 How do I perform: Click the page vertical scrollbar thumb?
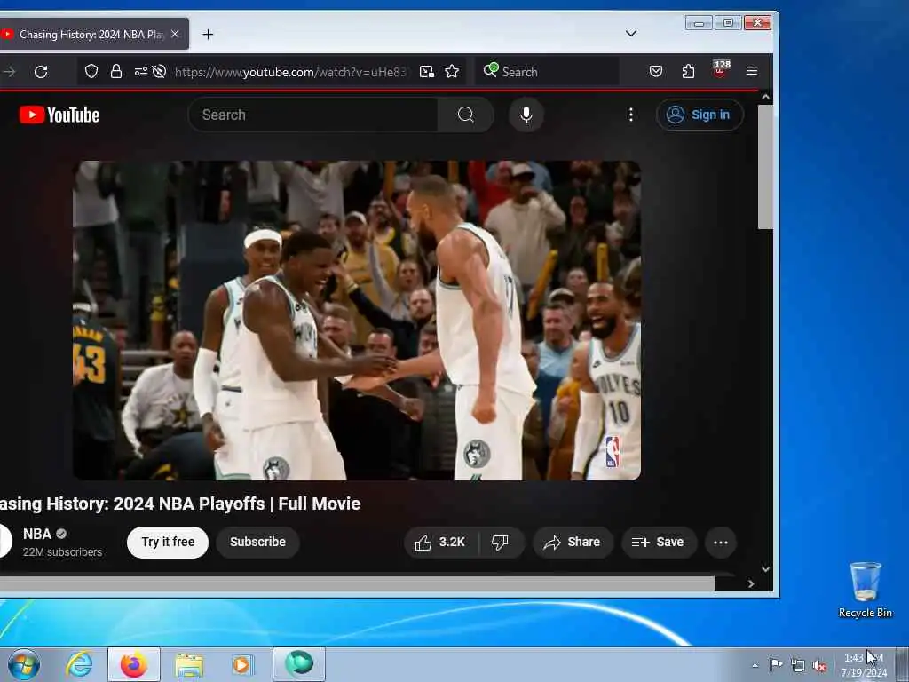pos(765,167)
